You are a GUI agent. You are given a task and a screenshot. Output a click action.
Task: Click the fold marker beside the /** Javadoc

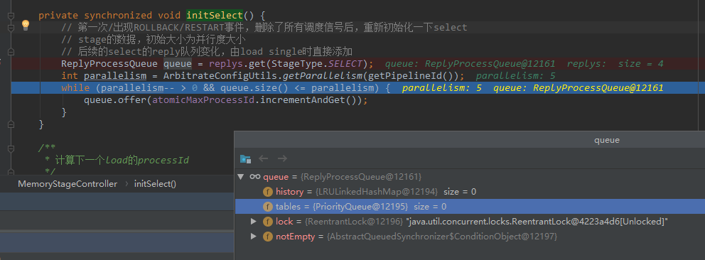(11, 148)
